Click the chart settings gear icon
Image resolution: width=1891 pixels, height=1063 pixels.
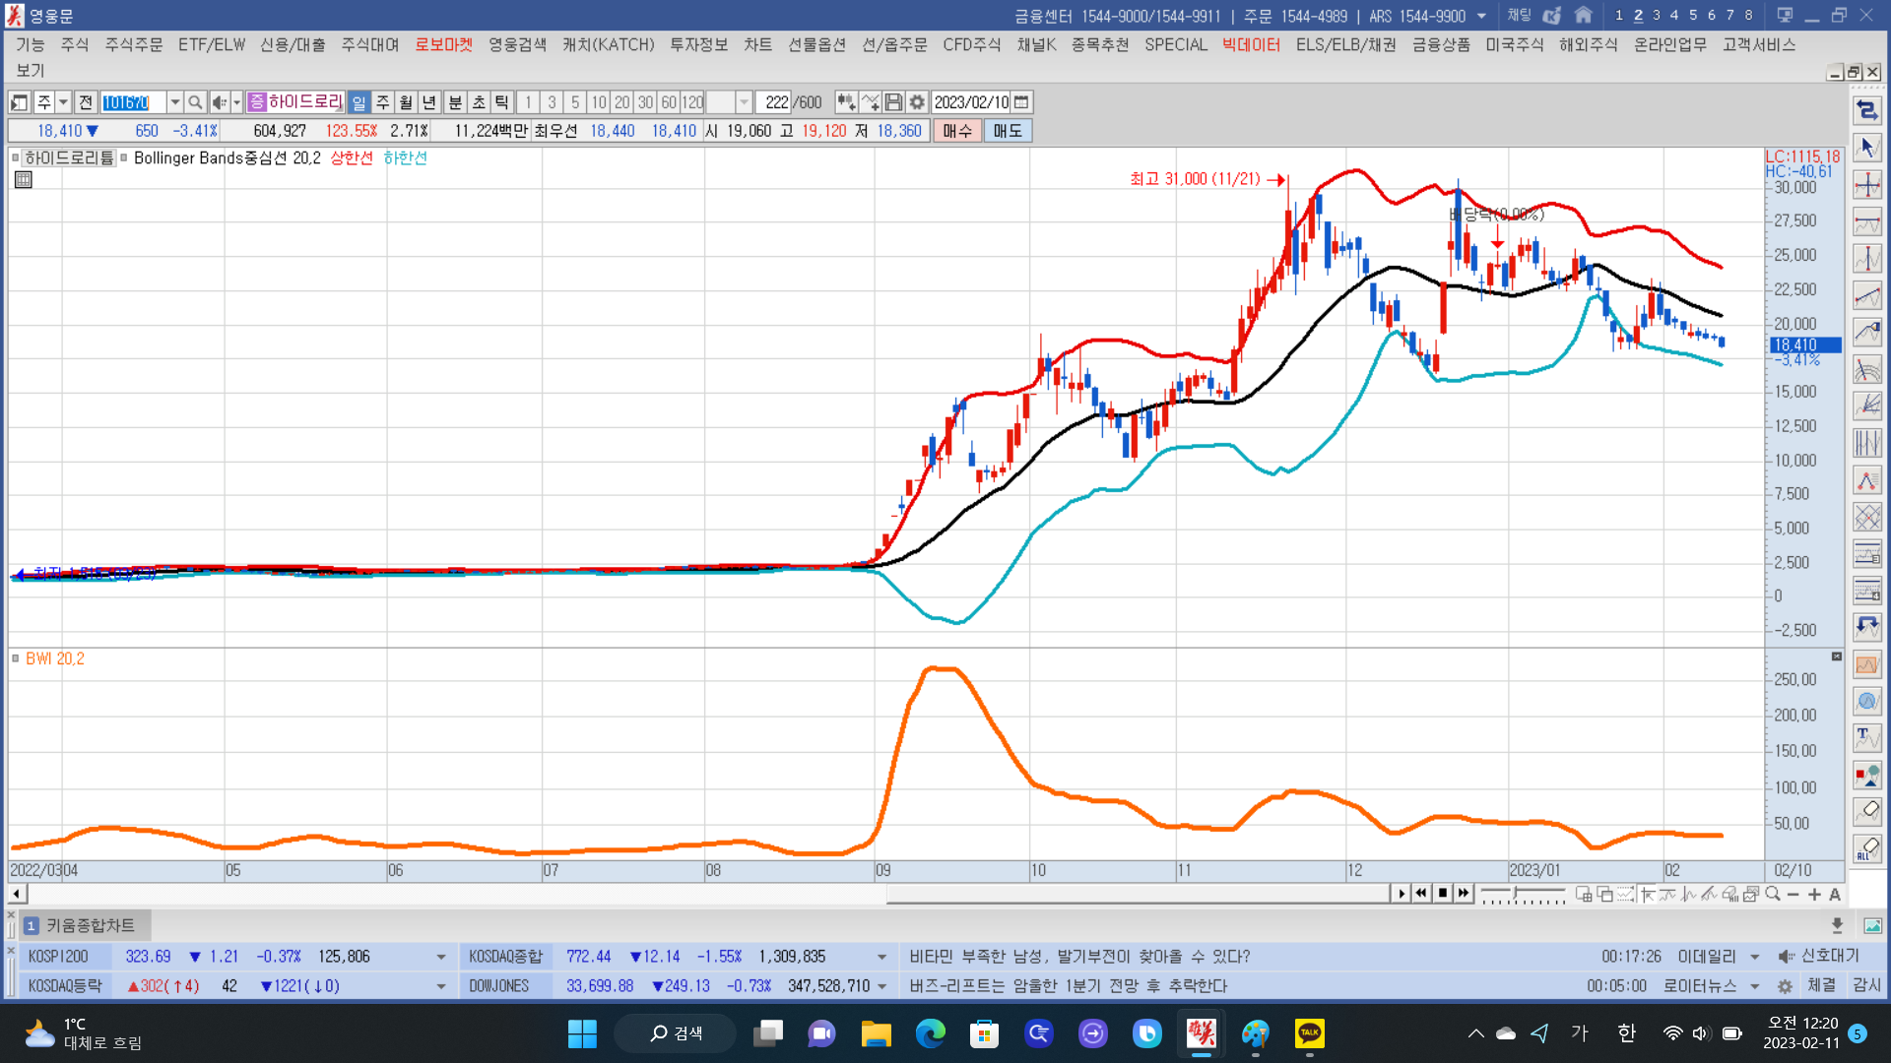[917, 102]
